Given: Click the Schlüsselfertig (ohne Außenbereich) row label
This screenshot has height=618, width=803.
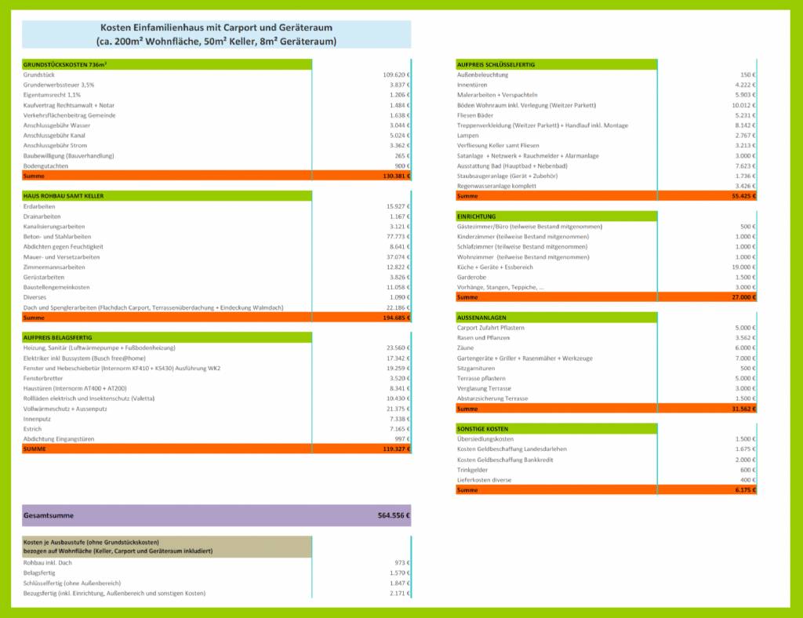Looking at the screenshot, I should [71, 583].
